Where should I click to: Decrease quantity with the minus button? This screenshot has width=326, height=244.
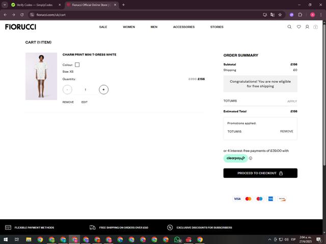click(67, 89)
